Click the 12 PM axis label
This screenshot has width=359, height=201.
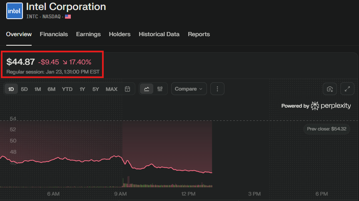tap(188, 194)
